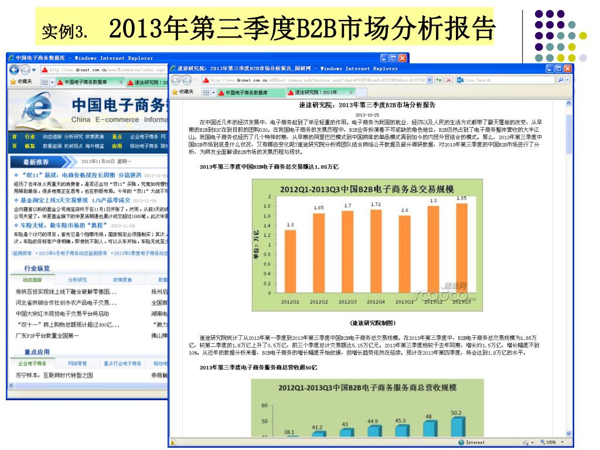This screenshot has height=450, width=600.
Task: Open 车险无忧 headline link
Action: 64,226
